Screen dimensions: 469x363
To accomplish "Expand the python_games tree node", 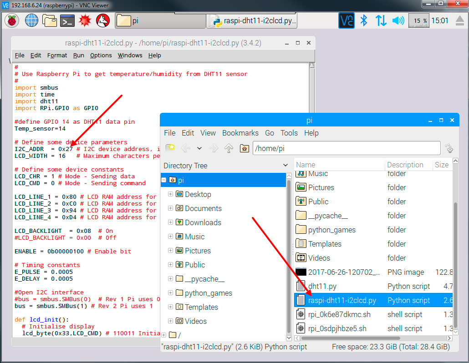I will (x=171, y=293).
